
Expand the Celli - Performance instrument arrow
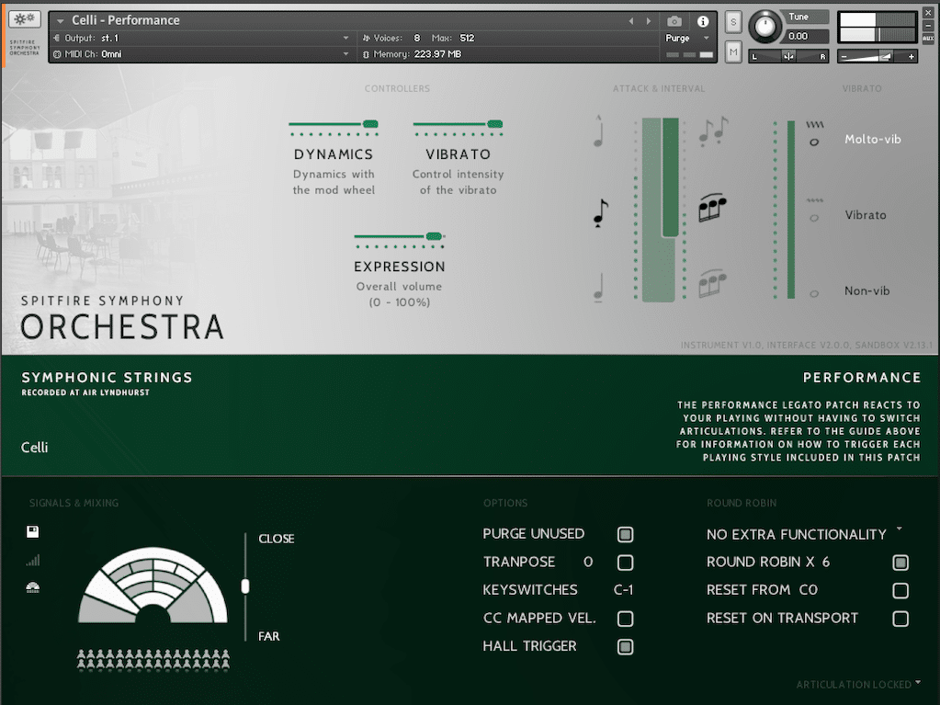pyautogui.click(x=60, y=21)
